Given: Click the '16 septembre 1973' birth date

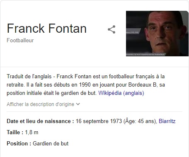Looking at the screenshot, I should pos(99,121).
